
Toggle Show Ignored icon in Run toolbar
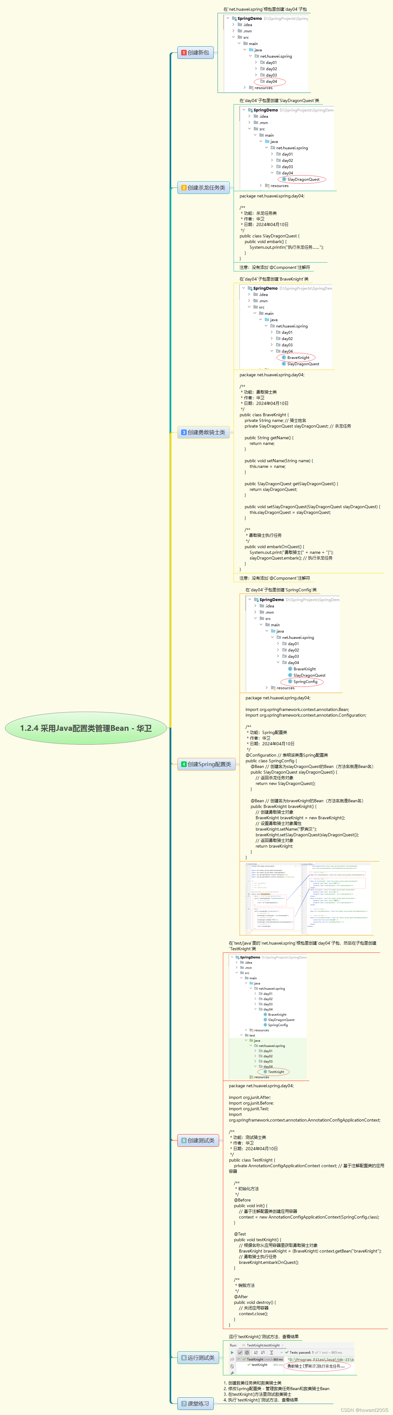click(x=247, y=1353)
